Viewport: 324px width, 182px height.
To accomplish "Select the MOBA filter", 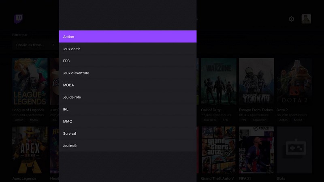I will (x=128, y=85).
